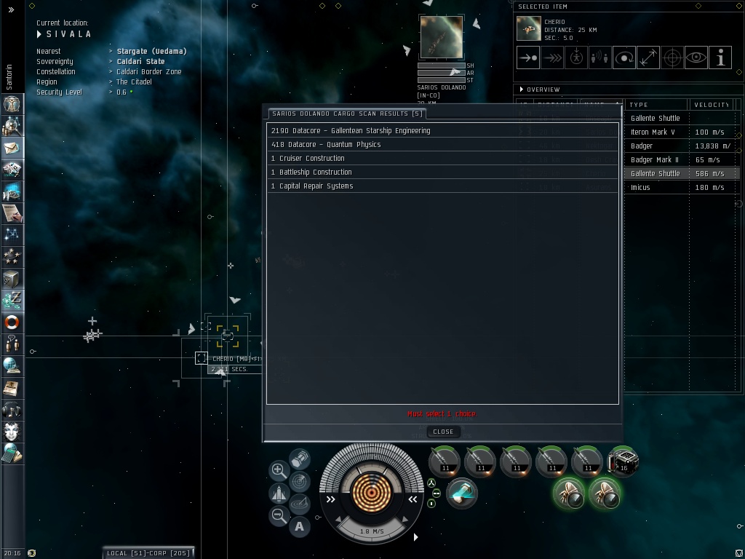Screen dimensions: 745x559
Task: Expand the SIVALA location arrow
Action: coord(39,34)
